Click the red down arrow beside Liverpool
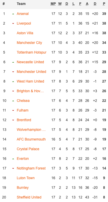The image size is (108, 202). click(13, 24)
